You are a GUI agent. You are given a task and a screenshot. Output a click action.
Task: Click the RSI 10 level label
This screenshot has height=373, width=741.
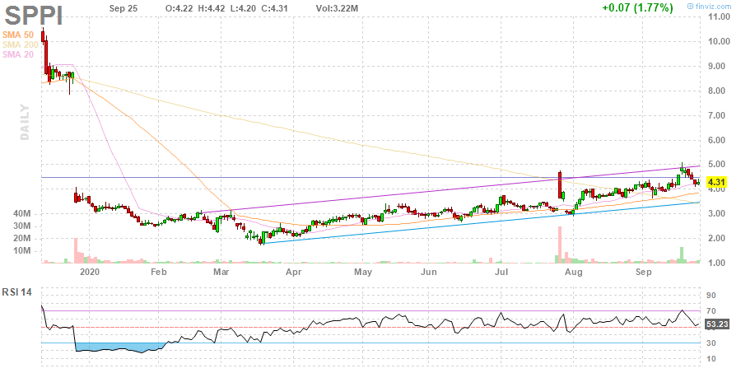[711, 358]
